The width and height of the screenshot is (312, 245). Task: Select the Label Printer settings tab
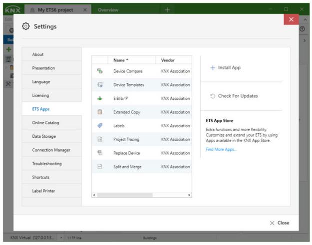point(43,191)
